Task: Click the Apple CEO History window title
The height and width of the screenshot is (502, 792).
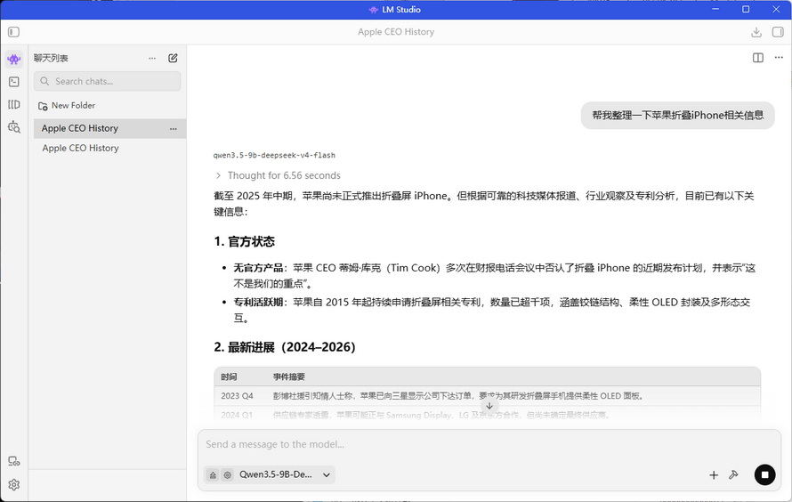Action: pos(396,32)
